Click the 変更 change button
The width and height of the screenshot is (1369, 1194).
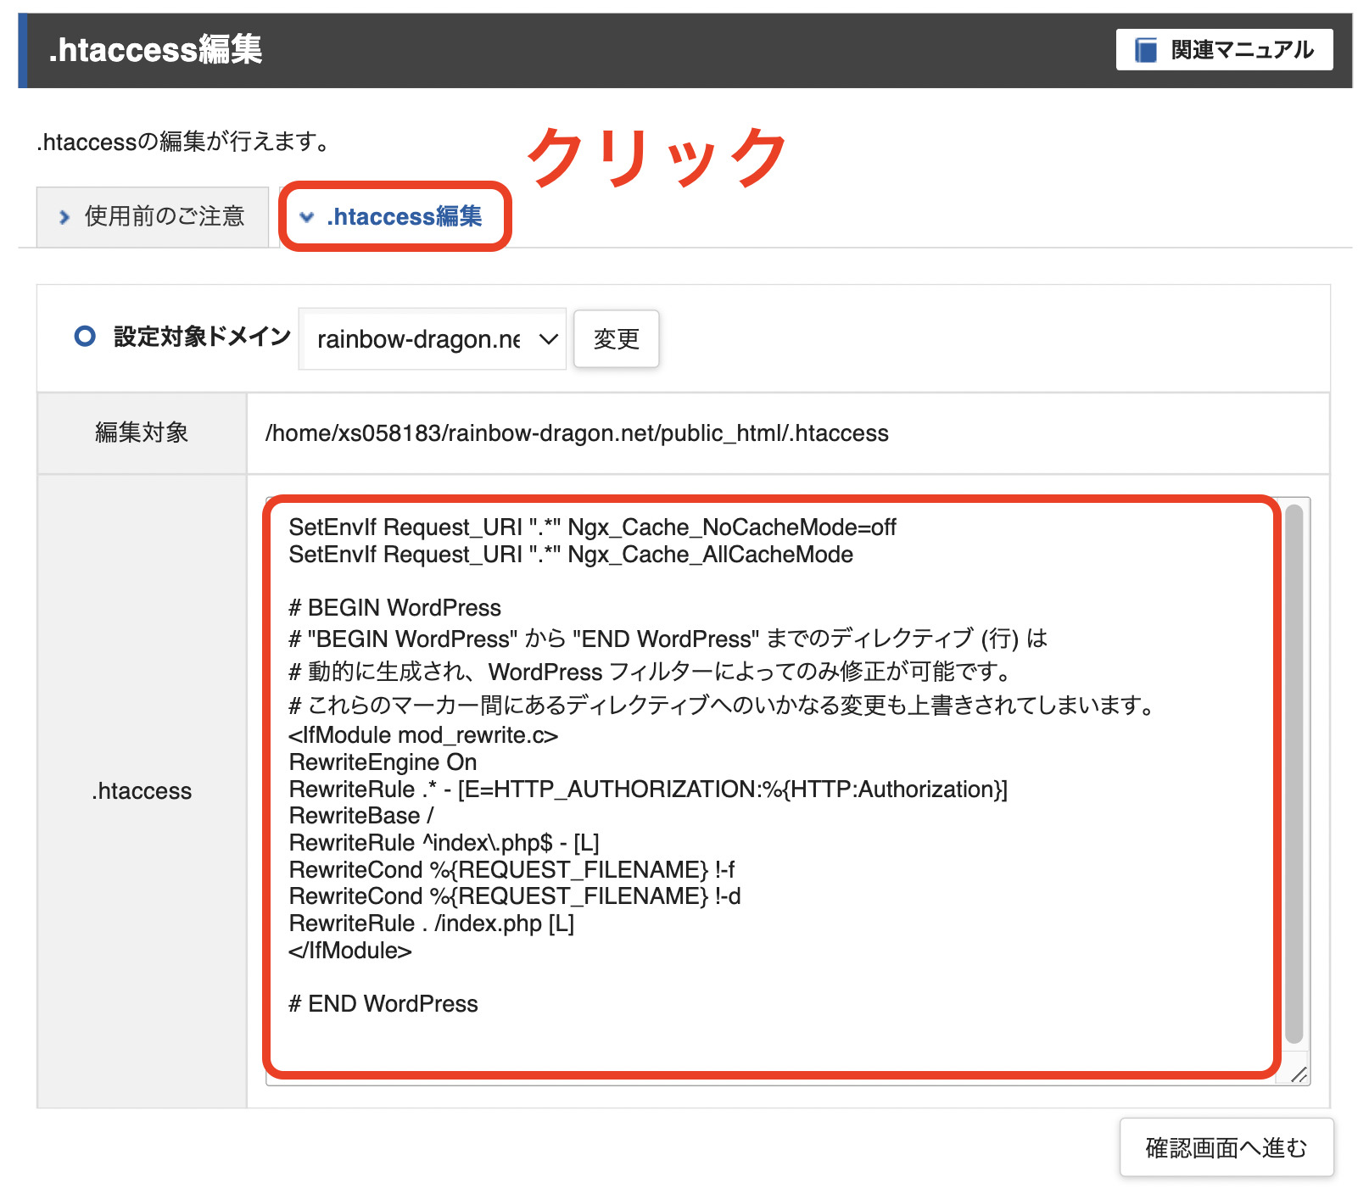[617, 339]
